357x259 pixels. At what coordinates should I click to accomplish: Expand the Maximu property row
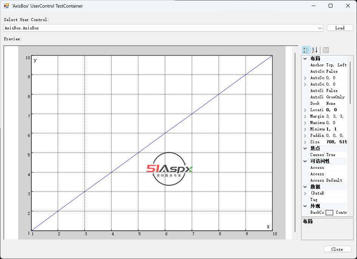pyautogui.click(x=305, y=123)
